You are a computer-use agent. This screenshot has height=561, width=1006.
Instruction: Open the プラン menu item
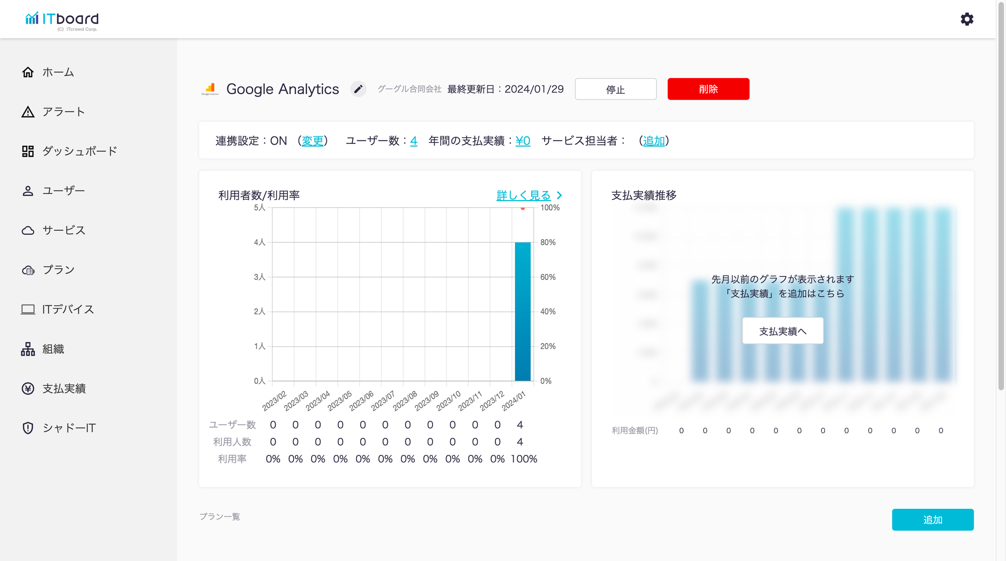click(58, 270)
